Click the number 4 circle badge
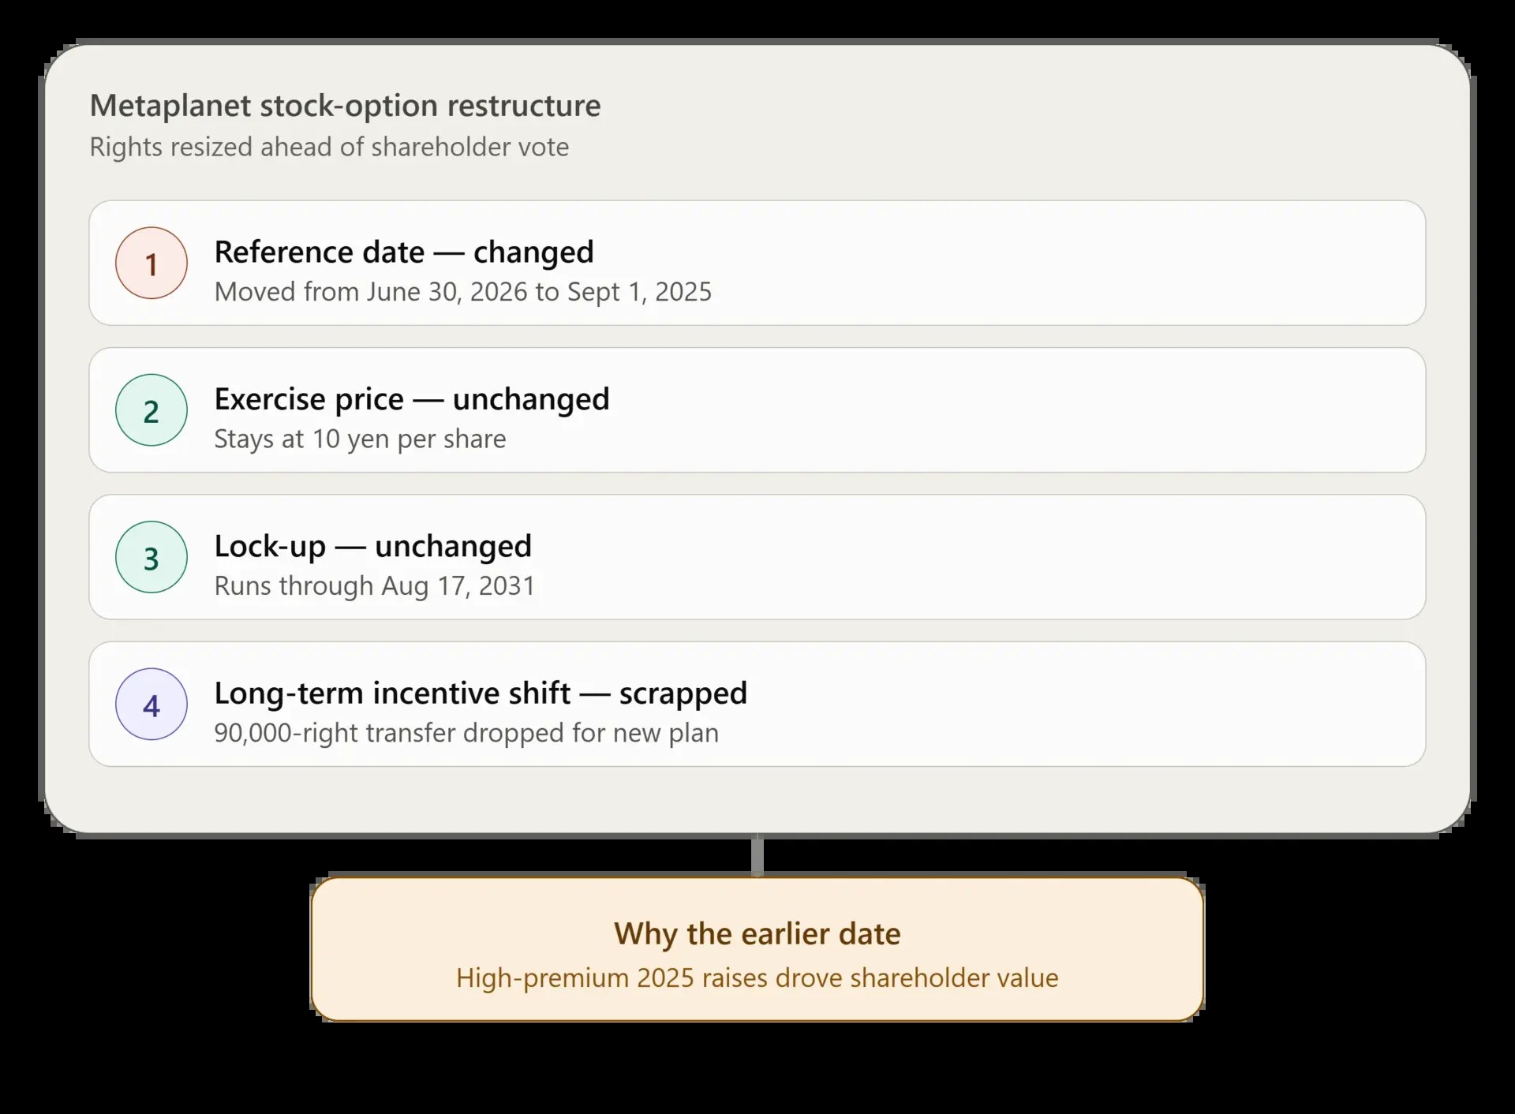The image size is (1515, 1114). pos(151,704)
